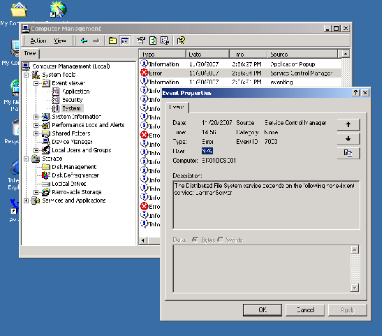
Task: Sort events by the Source column header
Action: 303,54
